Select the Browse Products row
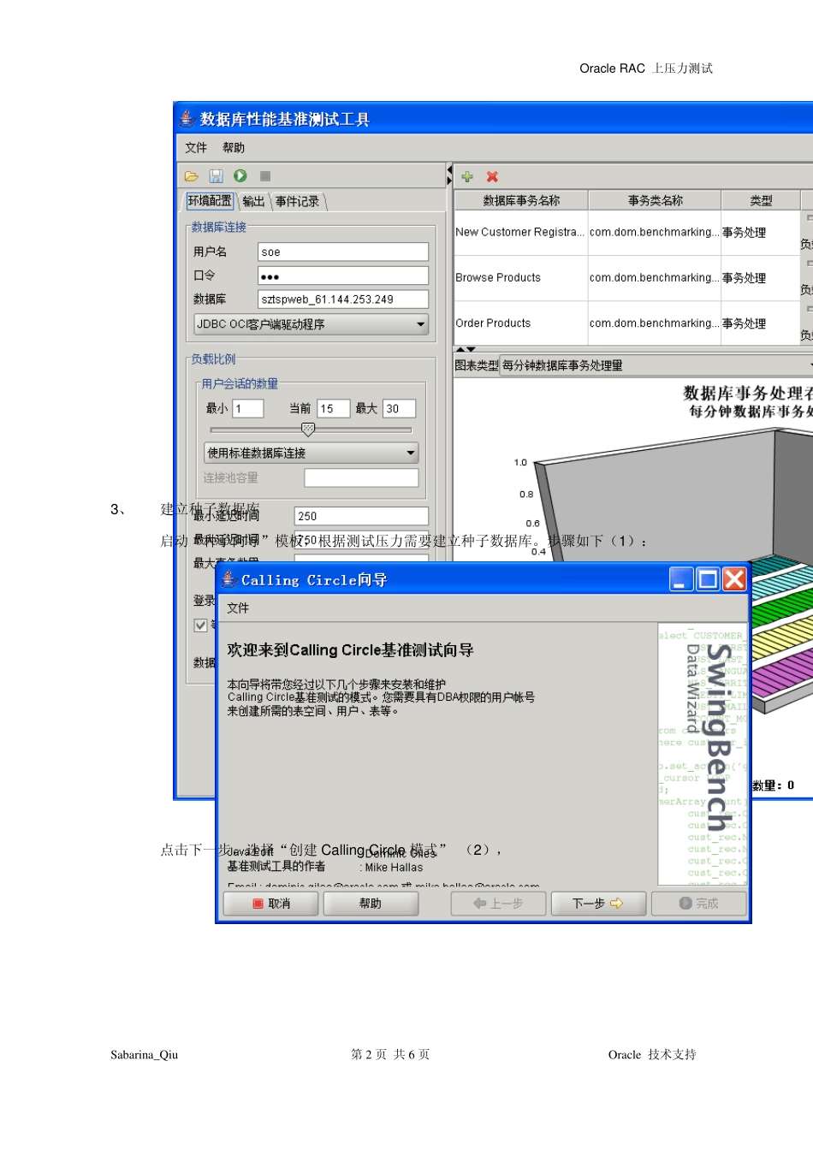 633,278
